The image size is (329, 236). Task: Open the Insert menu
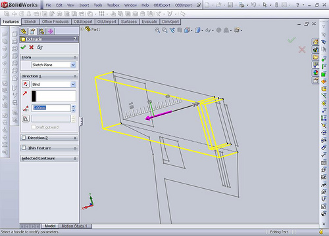tap(84, 5)
